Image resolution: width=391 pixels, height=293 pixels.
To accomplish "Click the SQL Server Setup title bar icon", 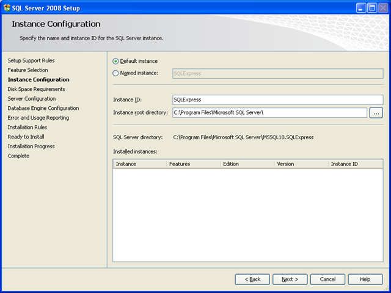I will 7,8.
